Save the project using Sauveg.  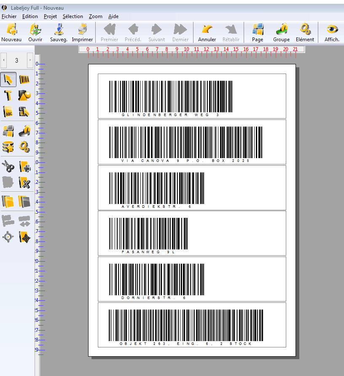pos(59,32)
